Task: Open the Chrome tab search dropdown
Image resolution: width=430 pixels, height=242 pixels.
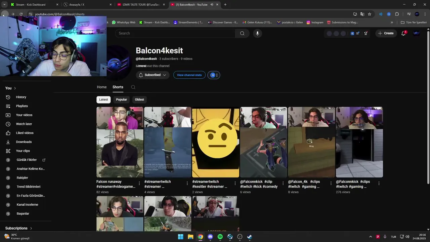Action: [x=4, y=5]
